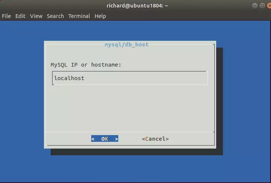Minimize the terminal window
The image size is (271, 183).
point(255,6)
